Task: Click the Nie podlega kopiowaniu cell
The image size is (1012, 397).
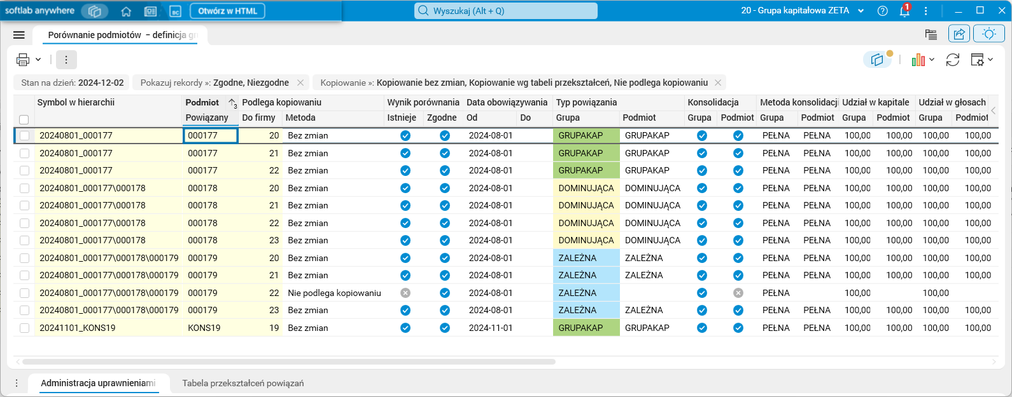Action: 334,293
